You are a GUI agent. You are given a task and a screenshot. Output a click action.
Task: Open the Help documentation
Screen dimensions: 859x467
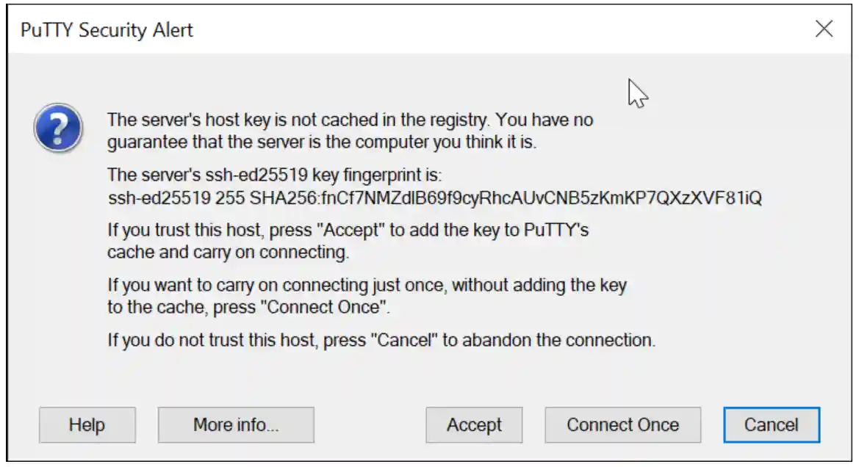[87, 424]
